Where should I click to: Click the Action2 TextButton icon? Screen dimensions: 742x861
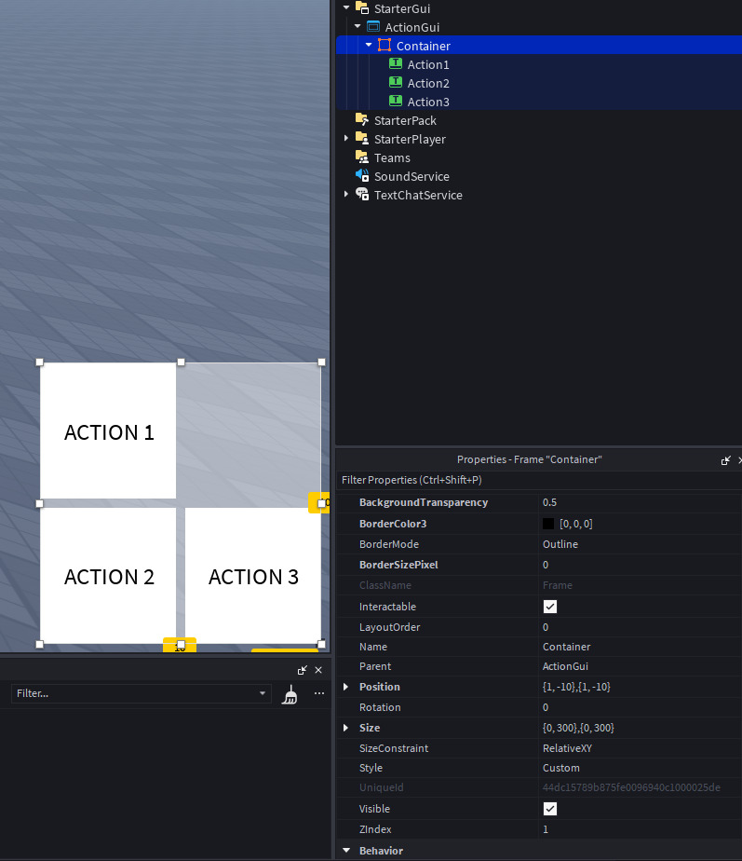tap(396, 82)
